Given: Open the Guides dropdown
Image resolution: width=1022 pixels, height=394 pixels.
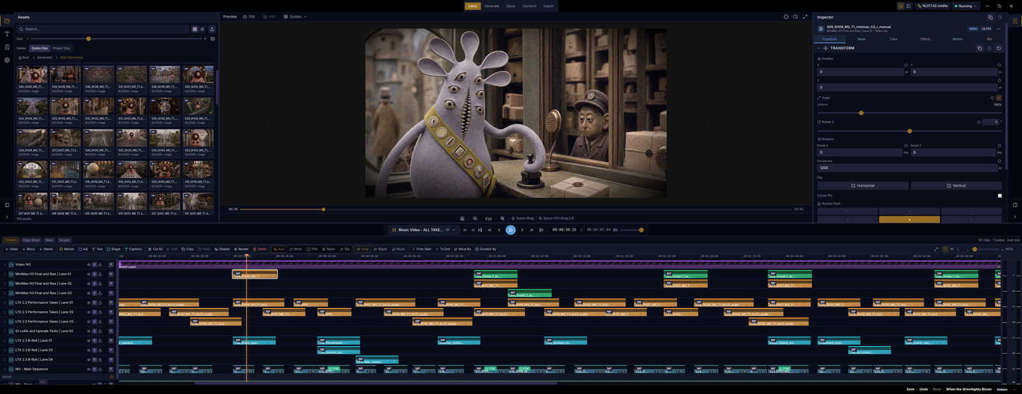Looking at the screenshot, I should pyautogui.click(x=295, y=17).
